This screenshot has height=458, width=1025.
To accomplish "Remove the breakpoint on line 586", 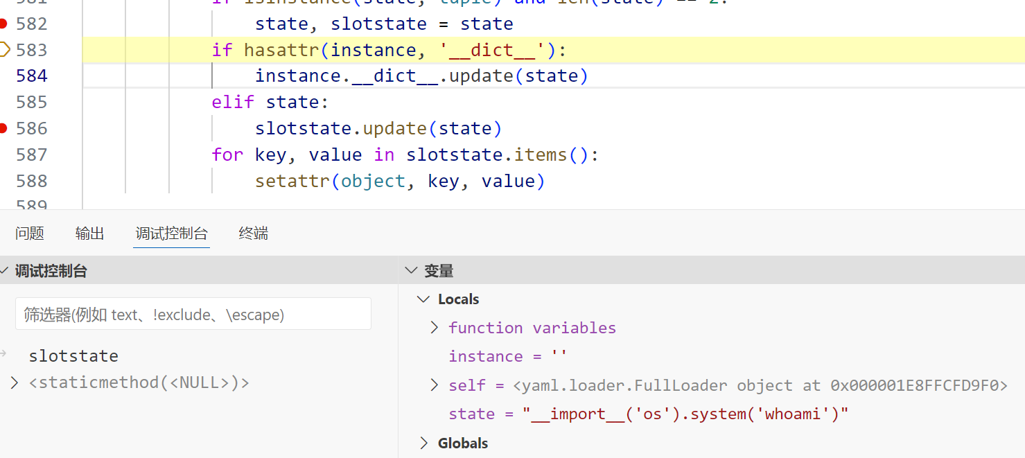I will pyautogui.click(x=3, y=128).
